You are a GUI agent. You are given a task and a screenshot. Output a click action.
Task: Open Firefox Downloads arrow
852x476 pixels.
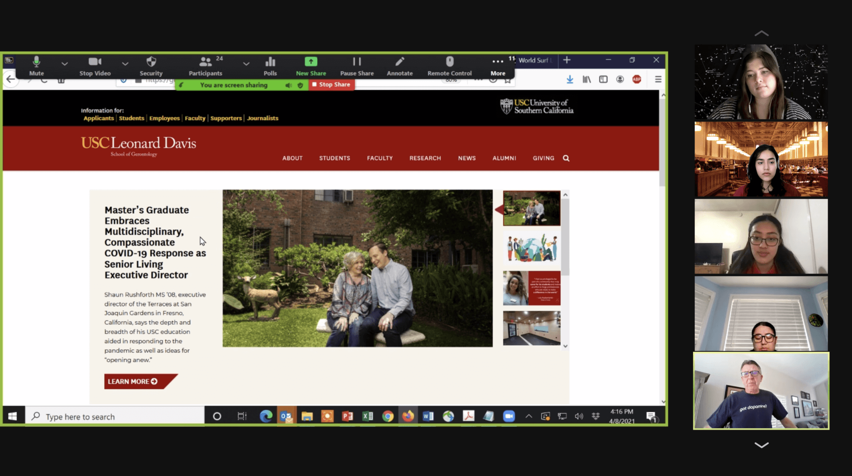(x=570, y=79)
